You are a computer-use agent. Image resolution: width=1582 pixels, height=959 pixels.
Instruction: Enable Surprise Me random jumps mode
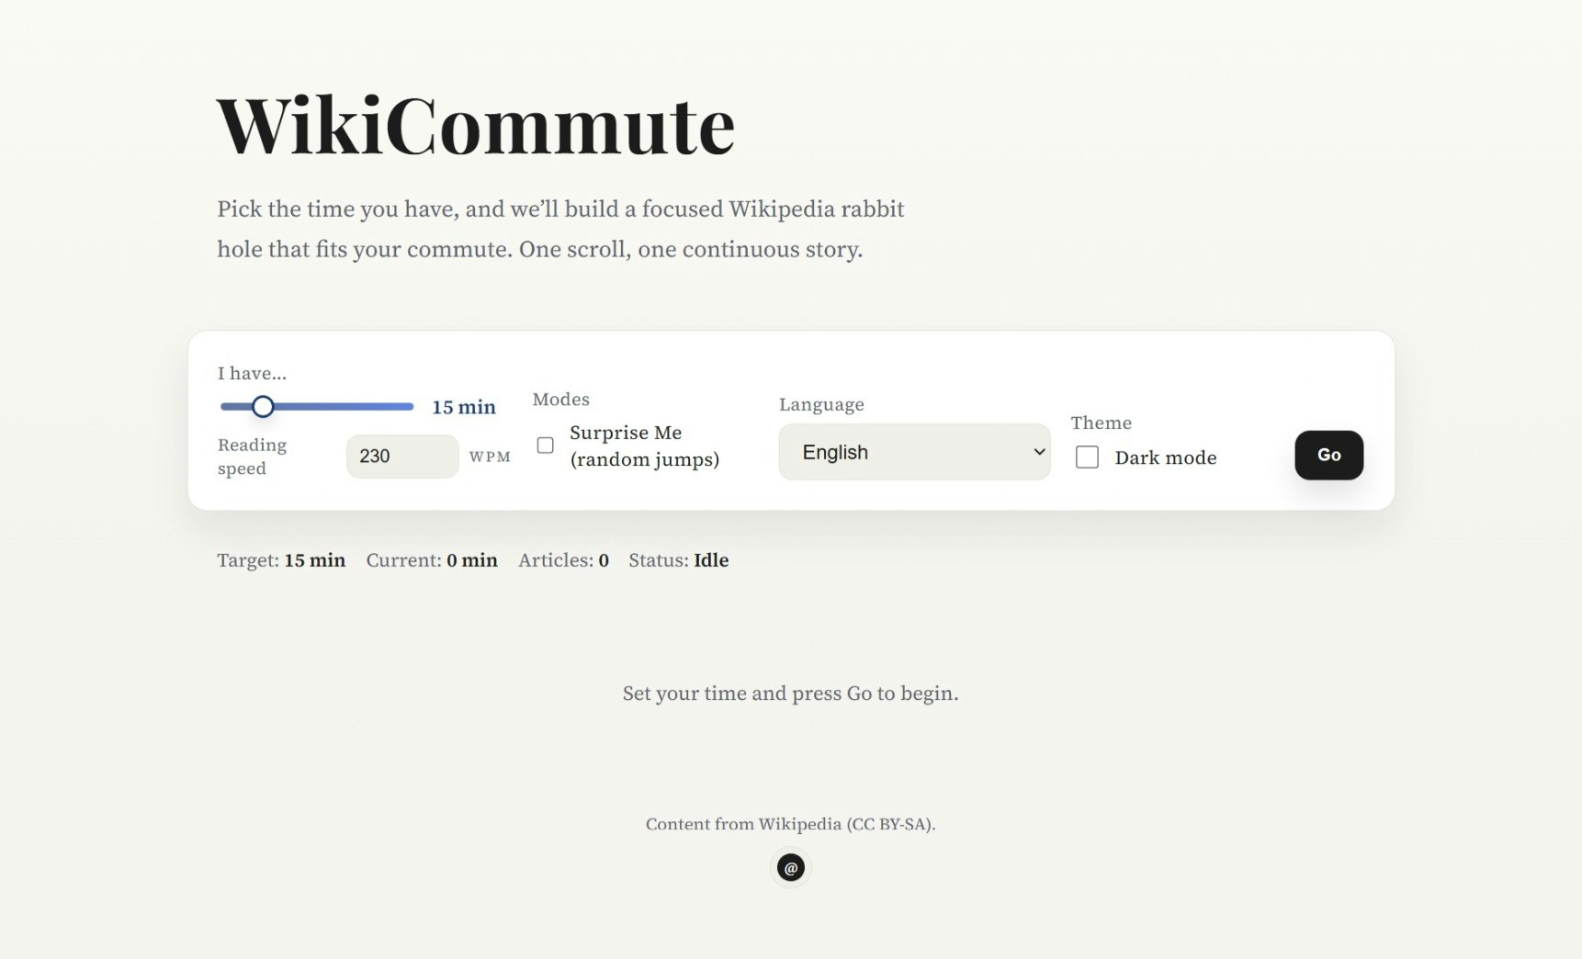tap(546, 445)
